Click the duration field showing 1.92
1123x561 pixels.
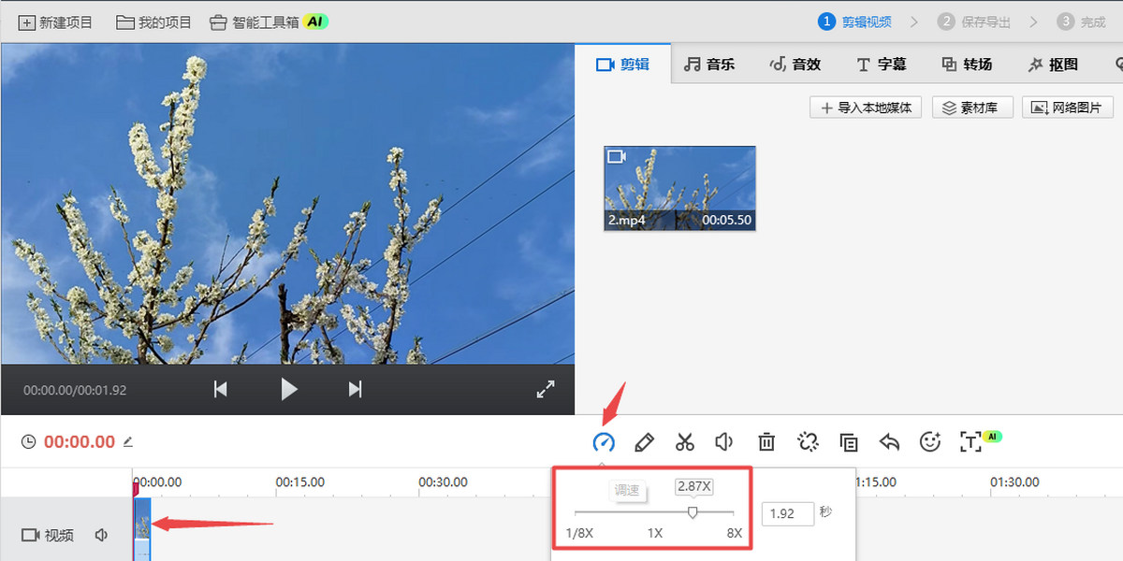(787, 513)
